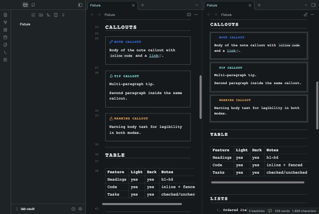Click 258 words in status bar

[282, 211]
